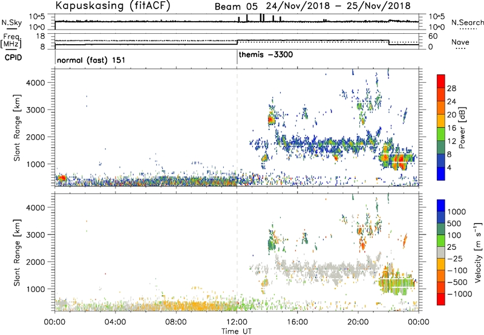
Task: Select the -1000 tick on Velocity colorbar
Action: pos(459,294)
